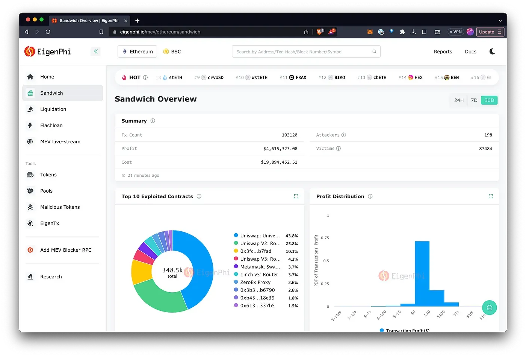This screenshot has height=357, width=526.
Task: Open new browser tab with plus
Action: tap(138, 21)
